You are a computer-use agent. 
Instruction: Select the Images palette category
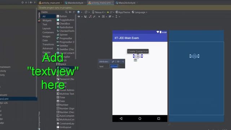click(x=46, y=36)
